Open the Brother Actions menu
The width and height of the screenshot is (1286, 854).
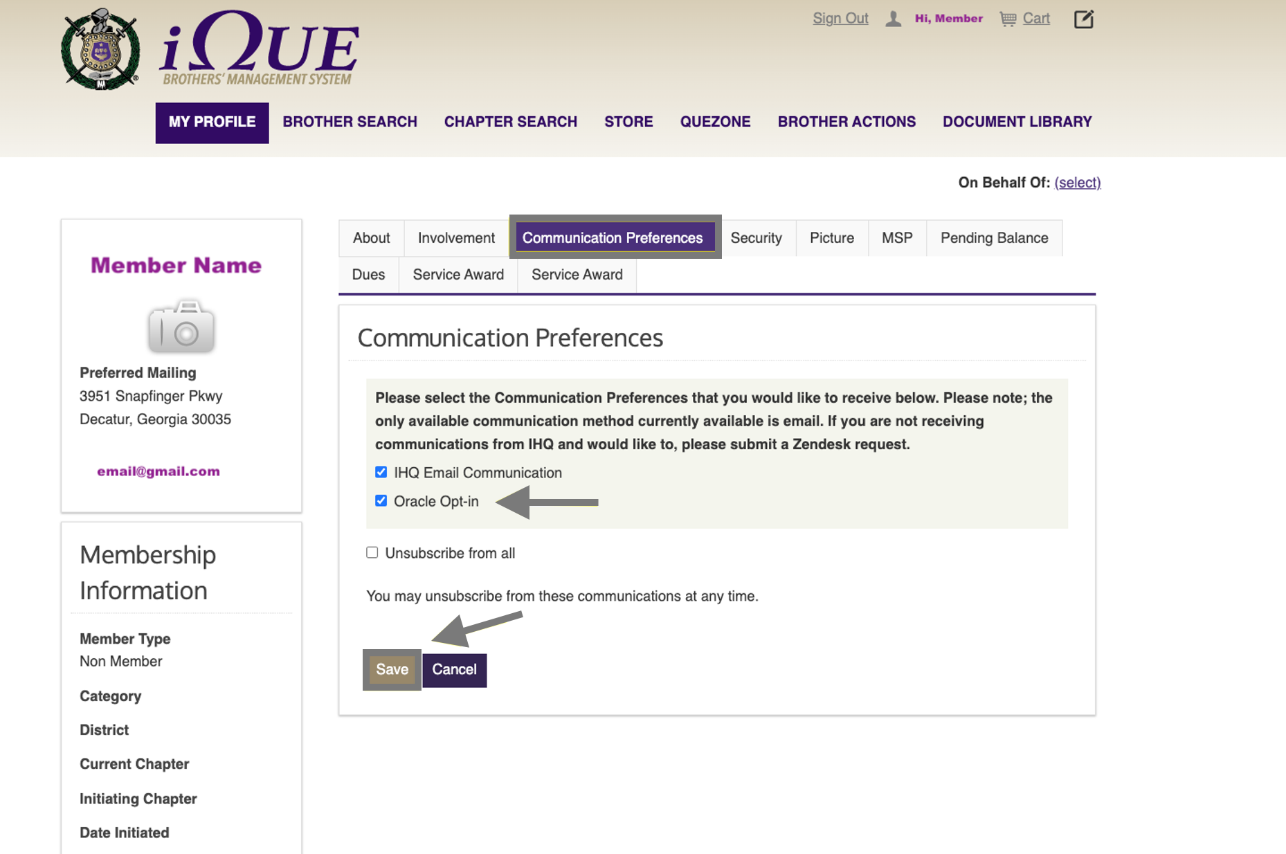(846, 122)
